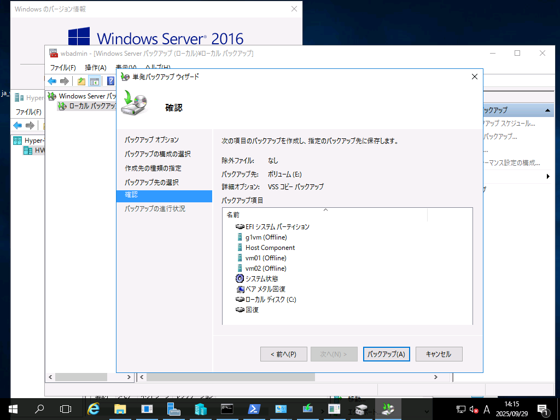Open help via the question mark toolbar icon
Image resolution: width=560 pixels, height=420 pixels.
tap(109, 81)
